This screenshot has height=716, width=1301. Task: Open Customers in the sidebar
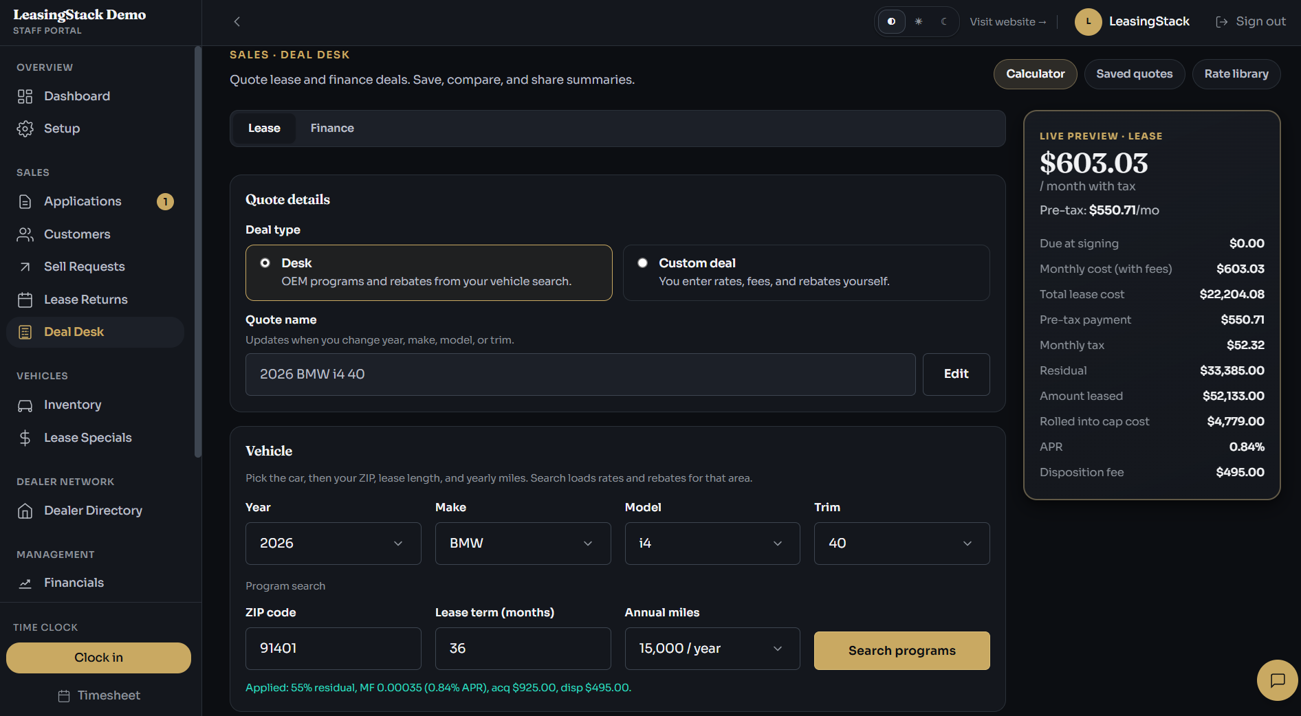[96, 234]
